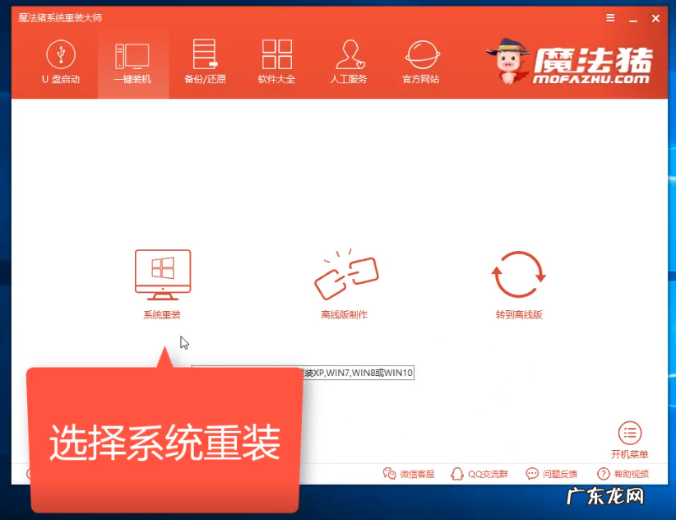
Task: Open the 备份/还原 backup and restore tool
Action: tap(204, 62)
